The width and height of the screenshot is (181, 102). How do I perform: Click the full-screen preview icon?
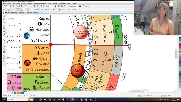tap(55, 6)
